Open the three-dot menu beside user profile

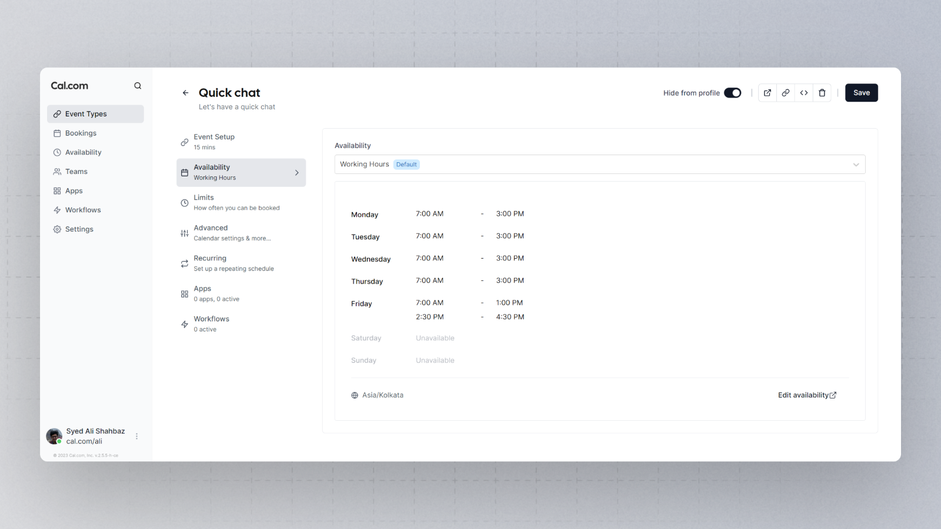click(x=136, y=436)
